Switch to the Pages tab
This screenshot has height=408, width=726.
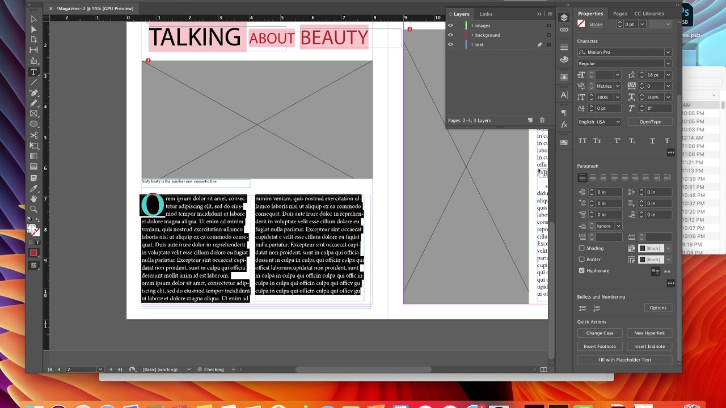(x=620, y=14)
